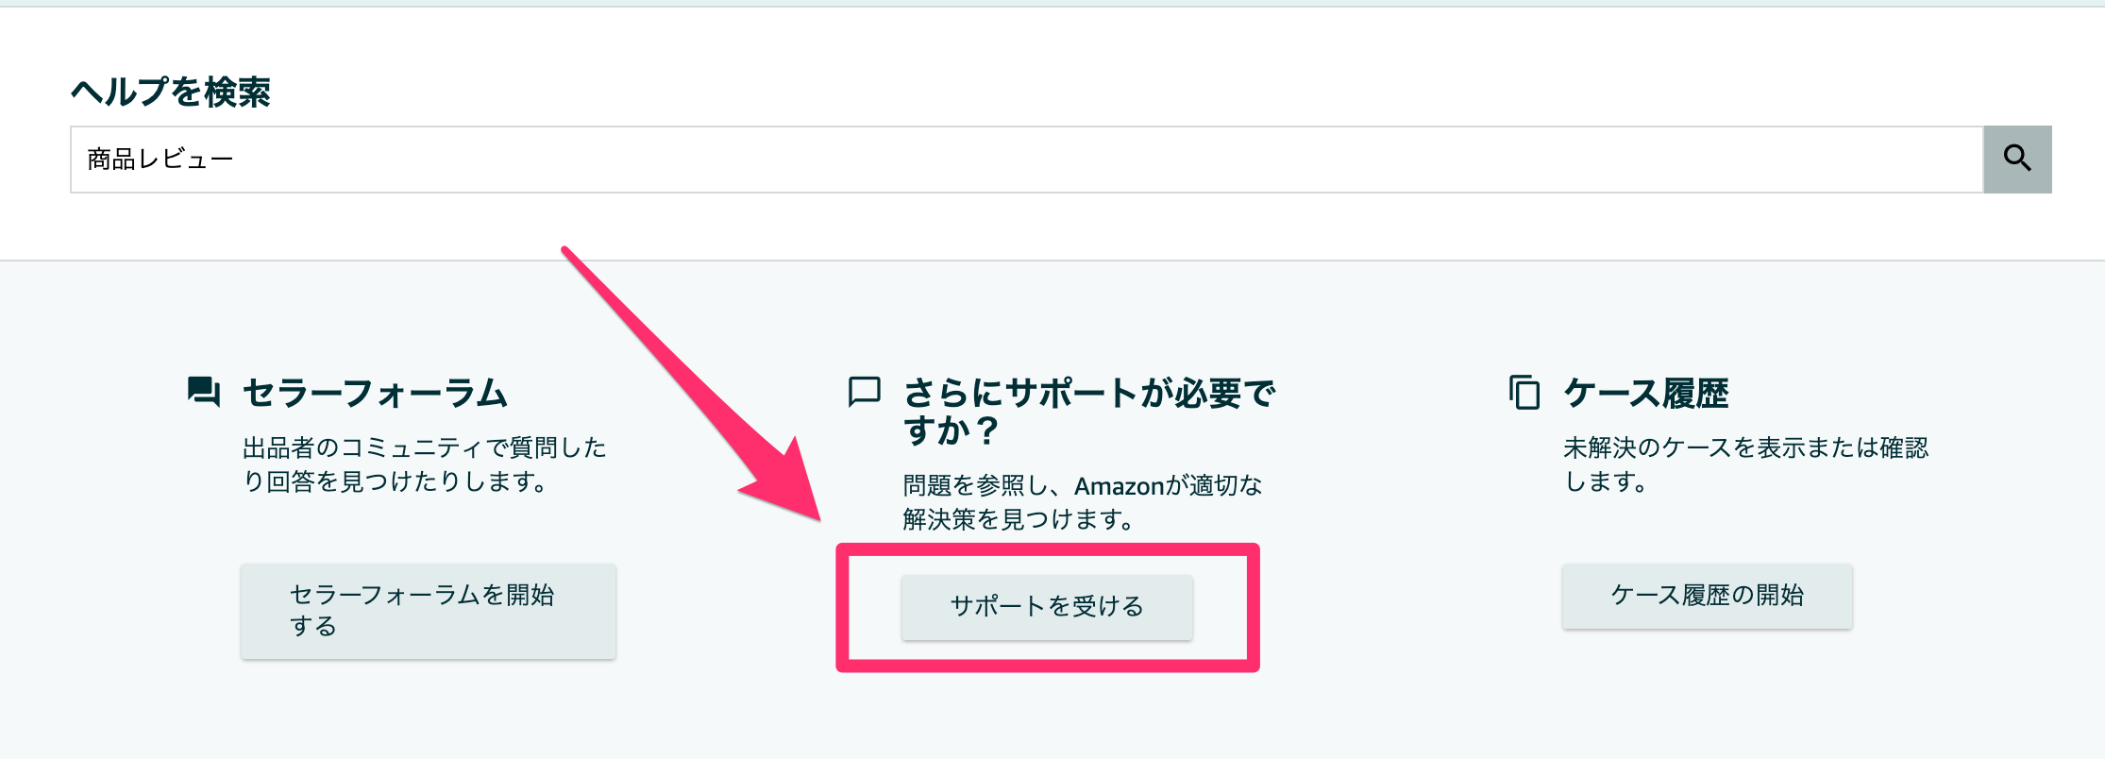Click the 商品レビュー text inside the search box
Image resolution: width=2105 pixels, height=759 pixels.
pos(160,160)
